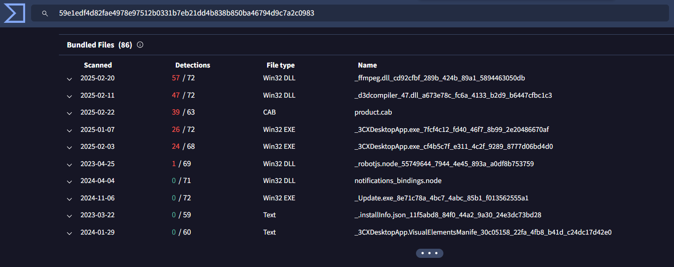Viewport: 674px width, 267px height.
Task: Open _3CXDesktopApp.VisualElementsManife file link
Action: coord(483,232)
